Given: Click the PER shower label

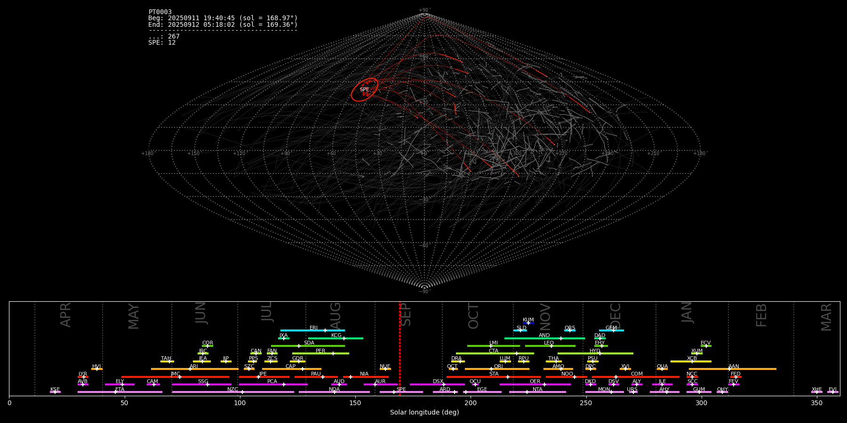Looking at the screenshot, I should [x=320, y=351].
